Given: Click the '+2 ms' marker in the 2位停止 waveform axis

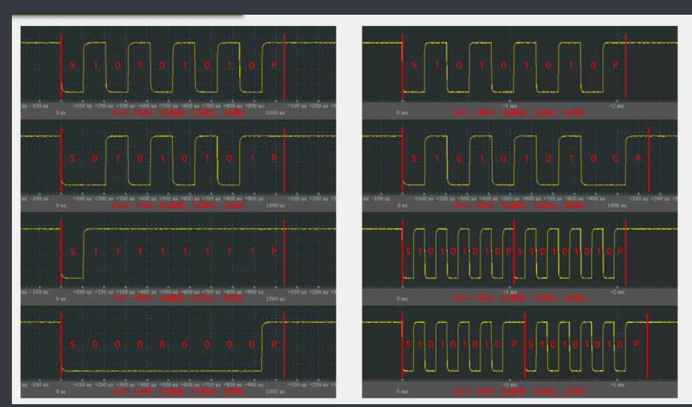Looking at the screenshot, I should pos(617,385).
